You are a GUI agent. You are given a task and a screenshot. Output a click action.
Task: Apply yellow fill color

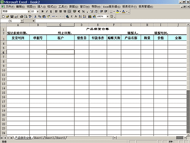point(117,11)
